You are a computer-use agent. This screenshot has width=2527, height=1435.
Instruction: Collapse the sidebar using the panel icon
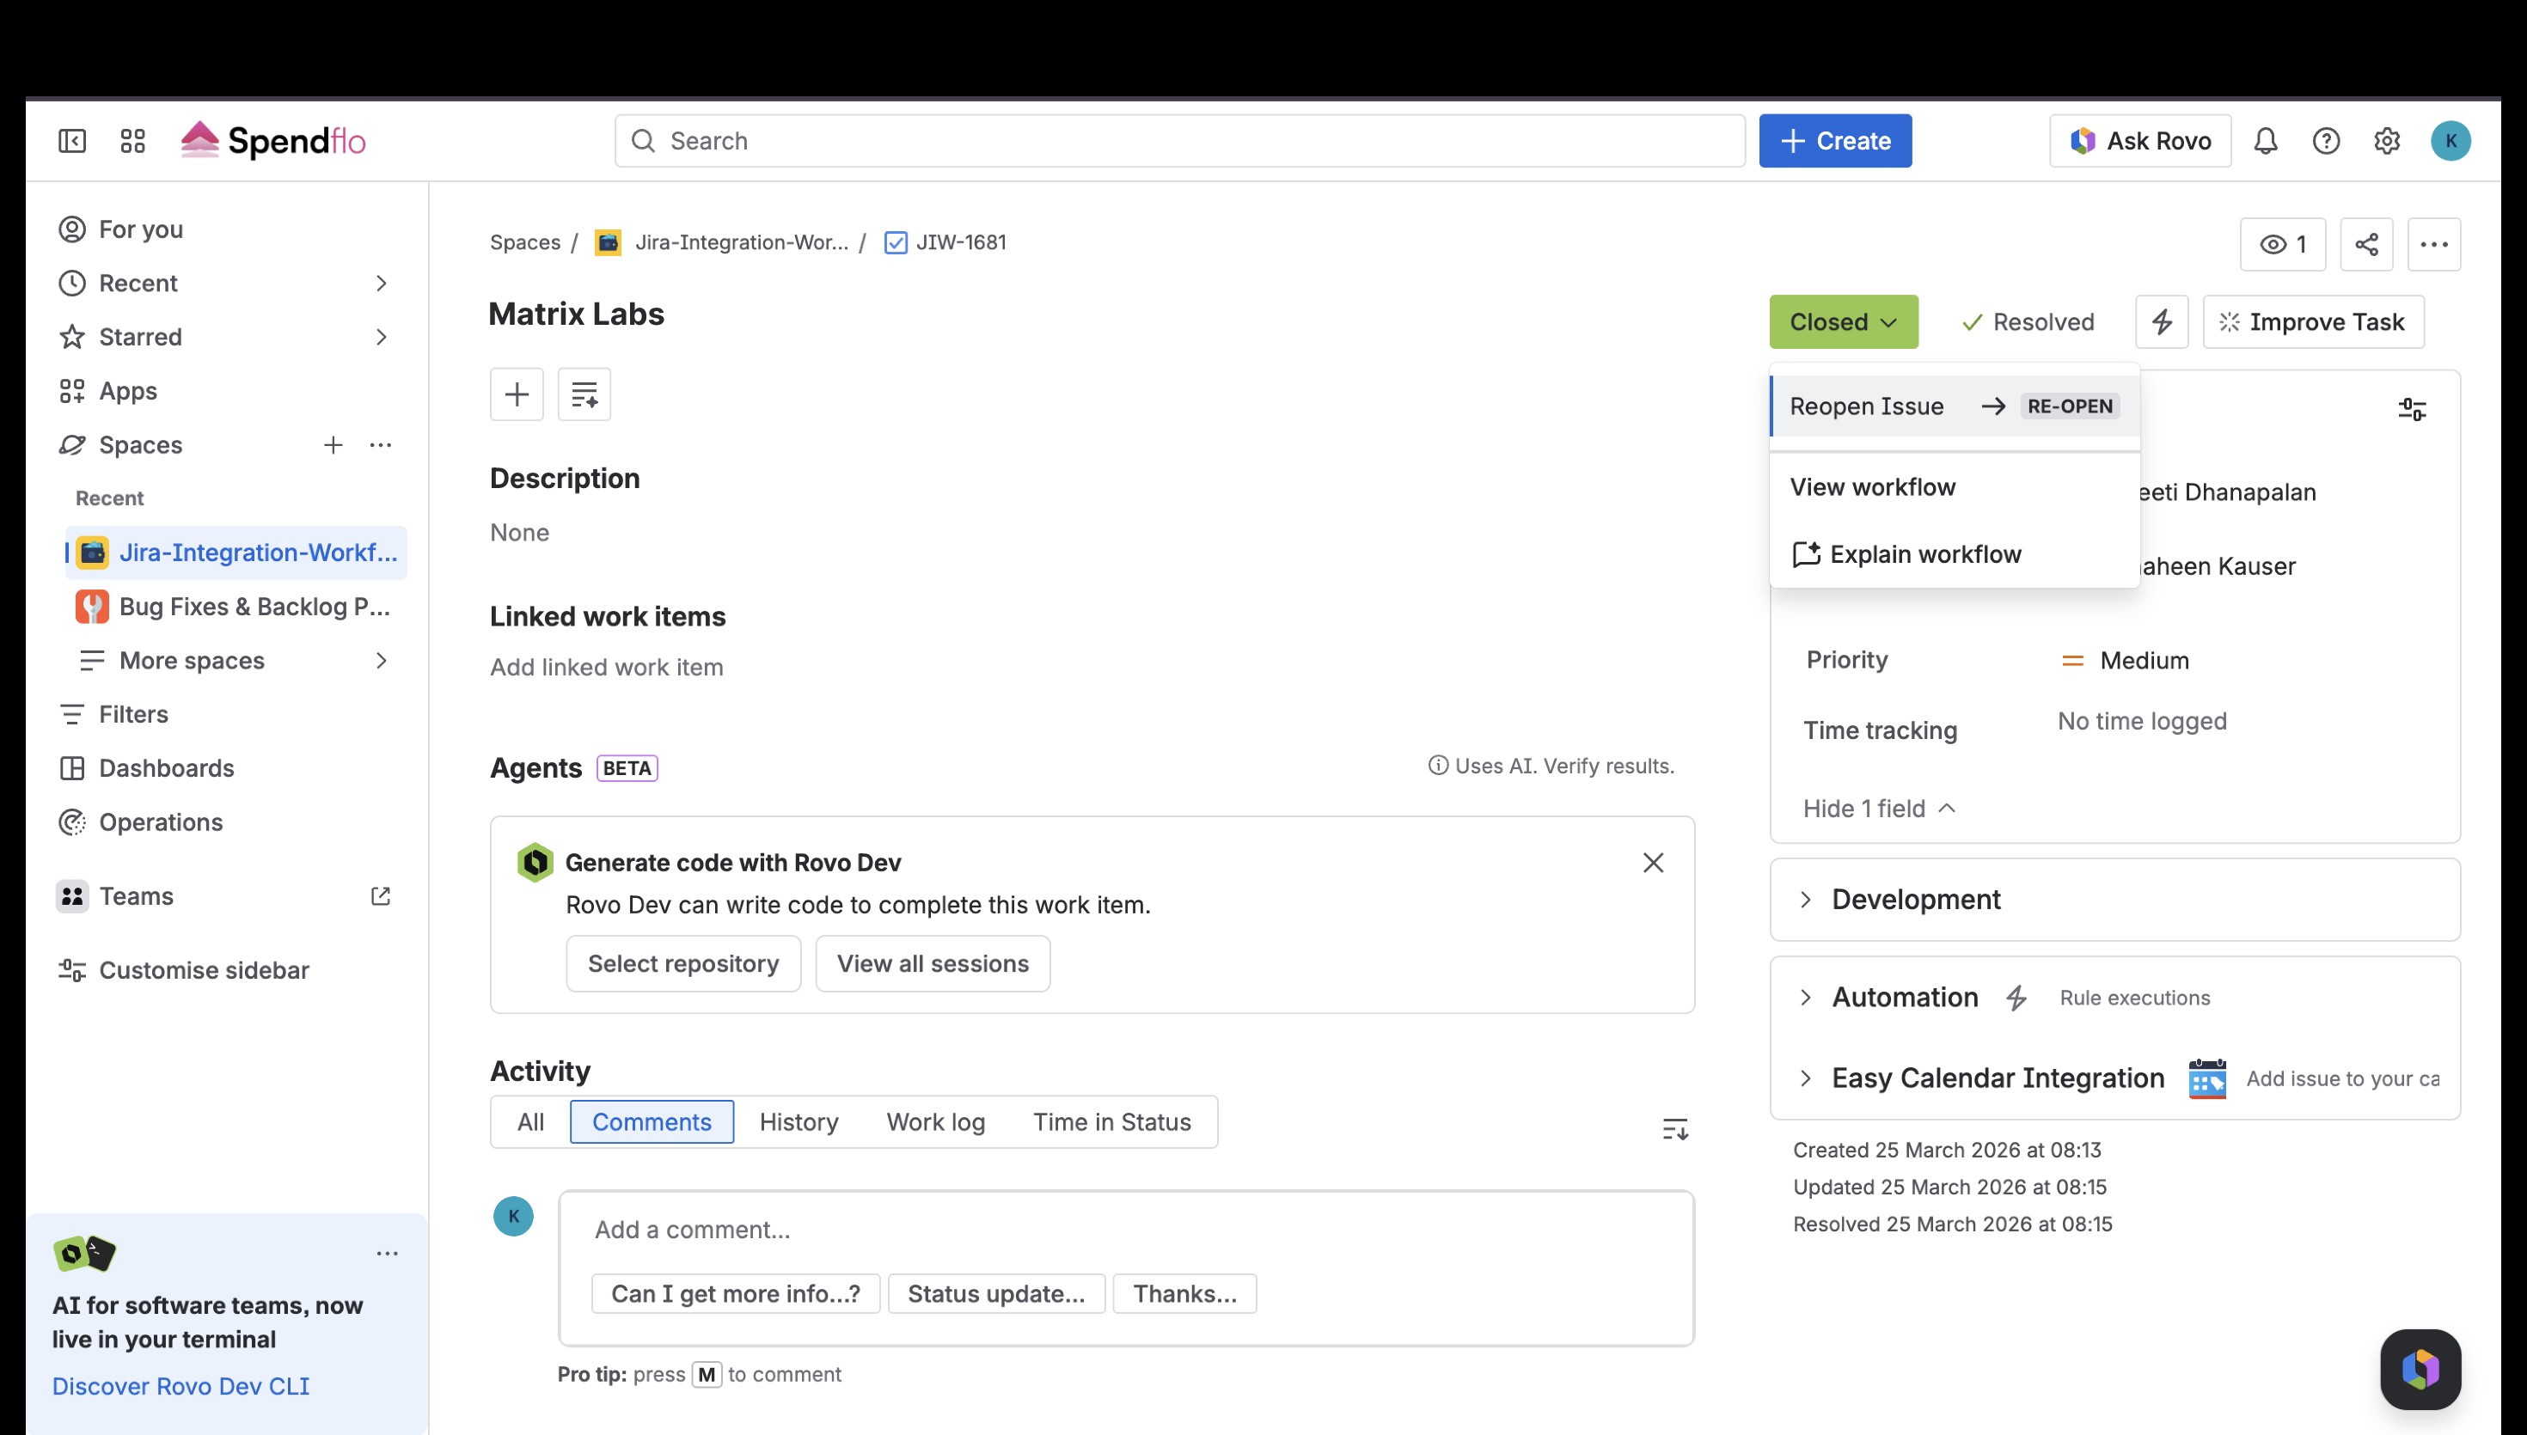tap(72, 141)
